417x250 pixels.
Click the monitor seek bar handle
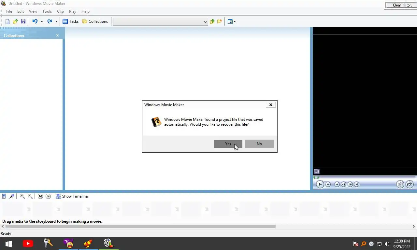coord(316,177)
